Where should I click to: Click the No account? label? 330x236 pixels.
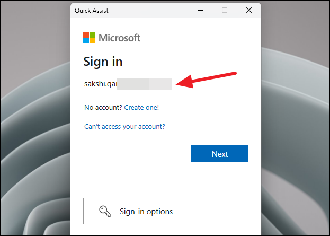coord(103,108)
